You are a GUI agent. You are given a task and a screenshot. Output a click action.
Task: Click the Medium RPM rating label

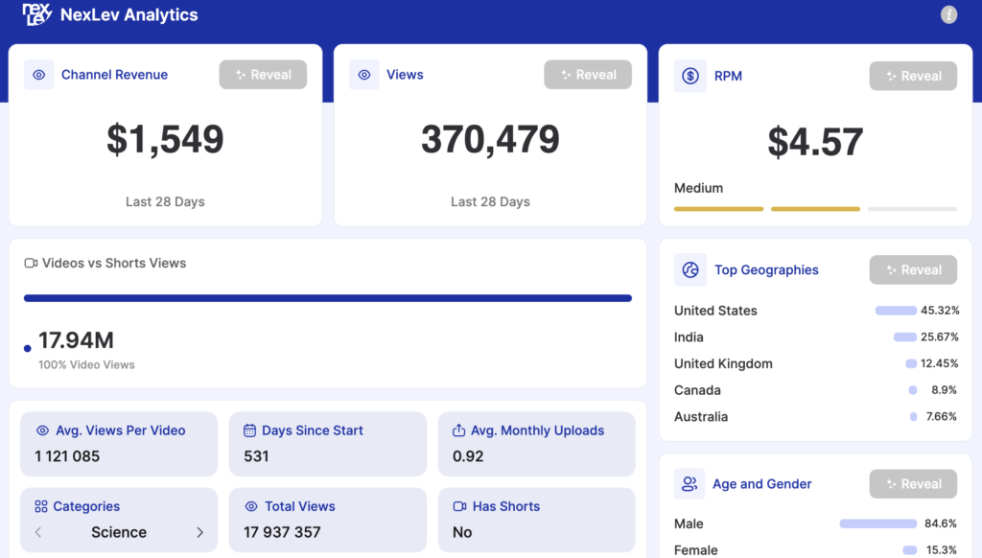pos(698,188)
